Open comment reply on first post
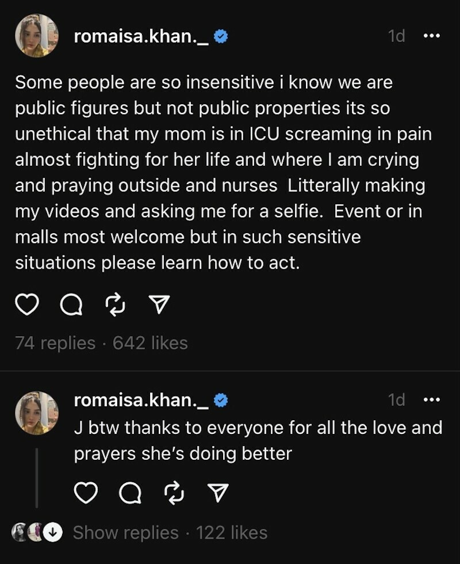 (x=71, y=305)
